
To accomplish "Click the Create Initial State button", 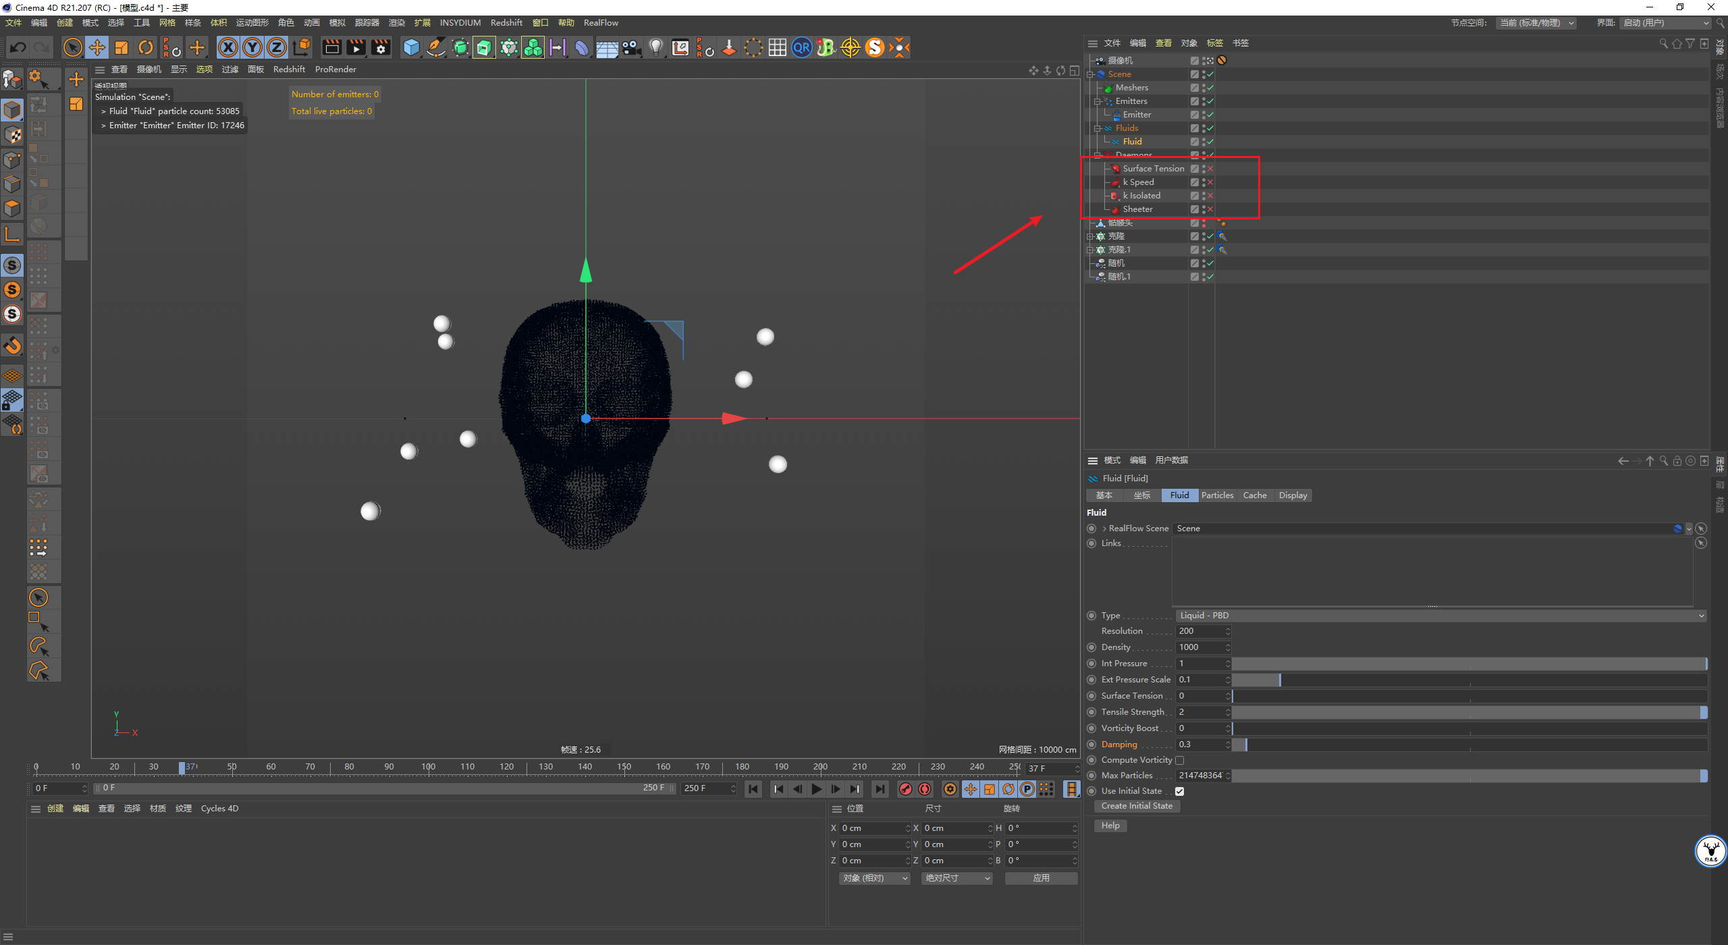I will (x=1137, y=806).
